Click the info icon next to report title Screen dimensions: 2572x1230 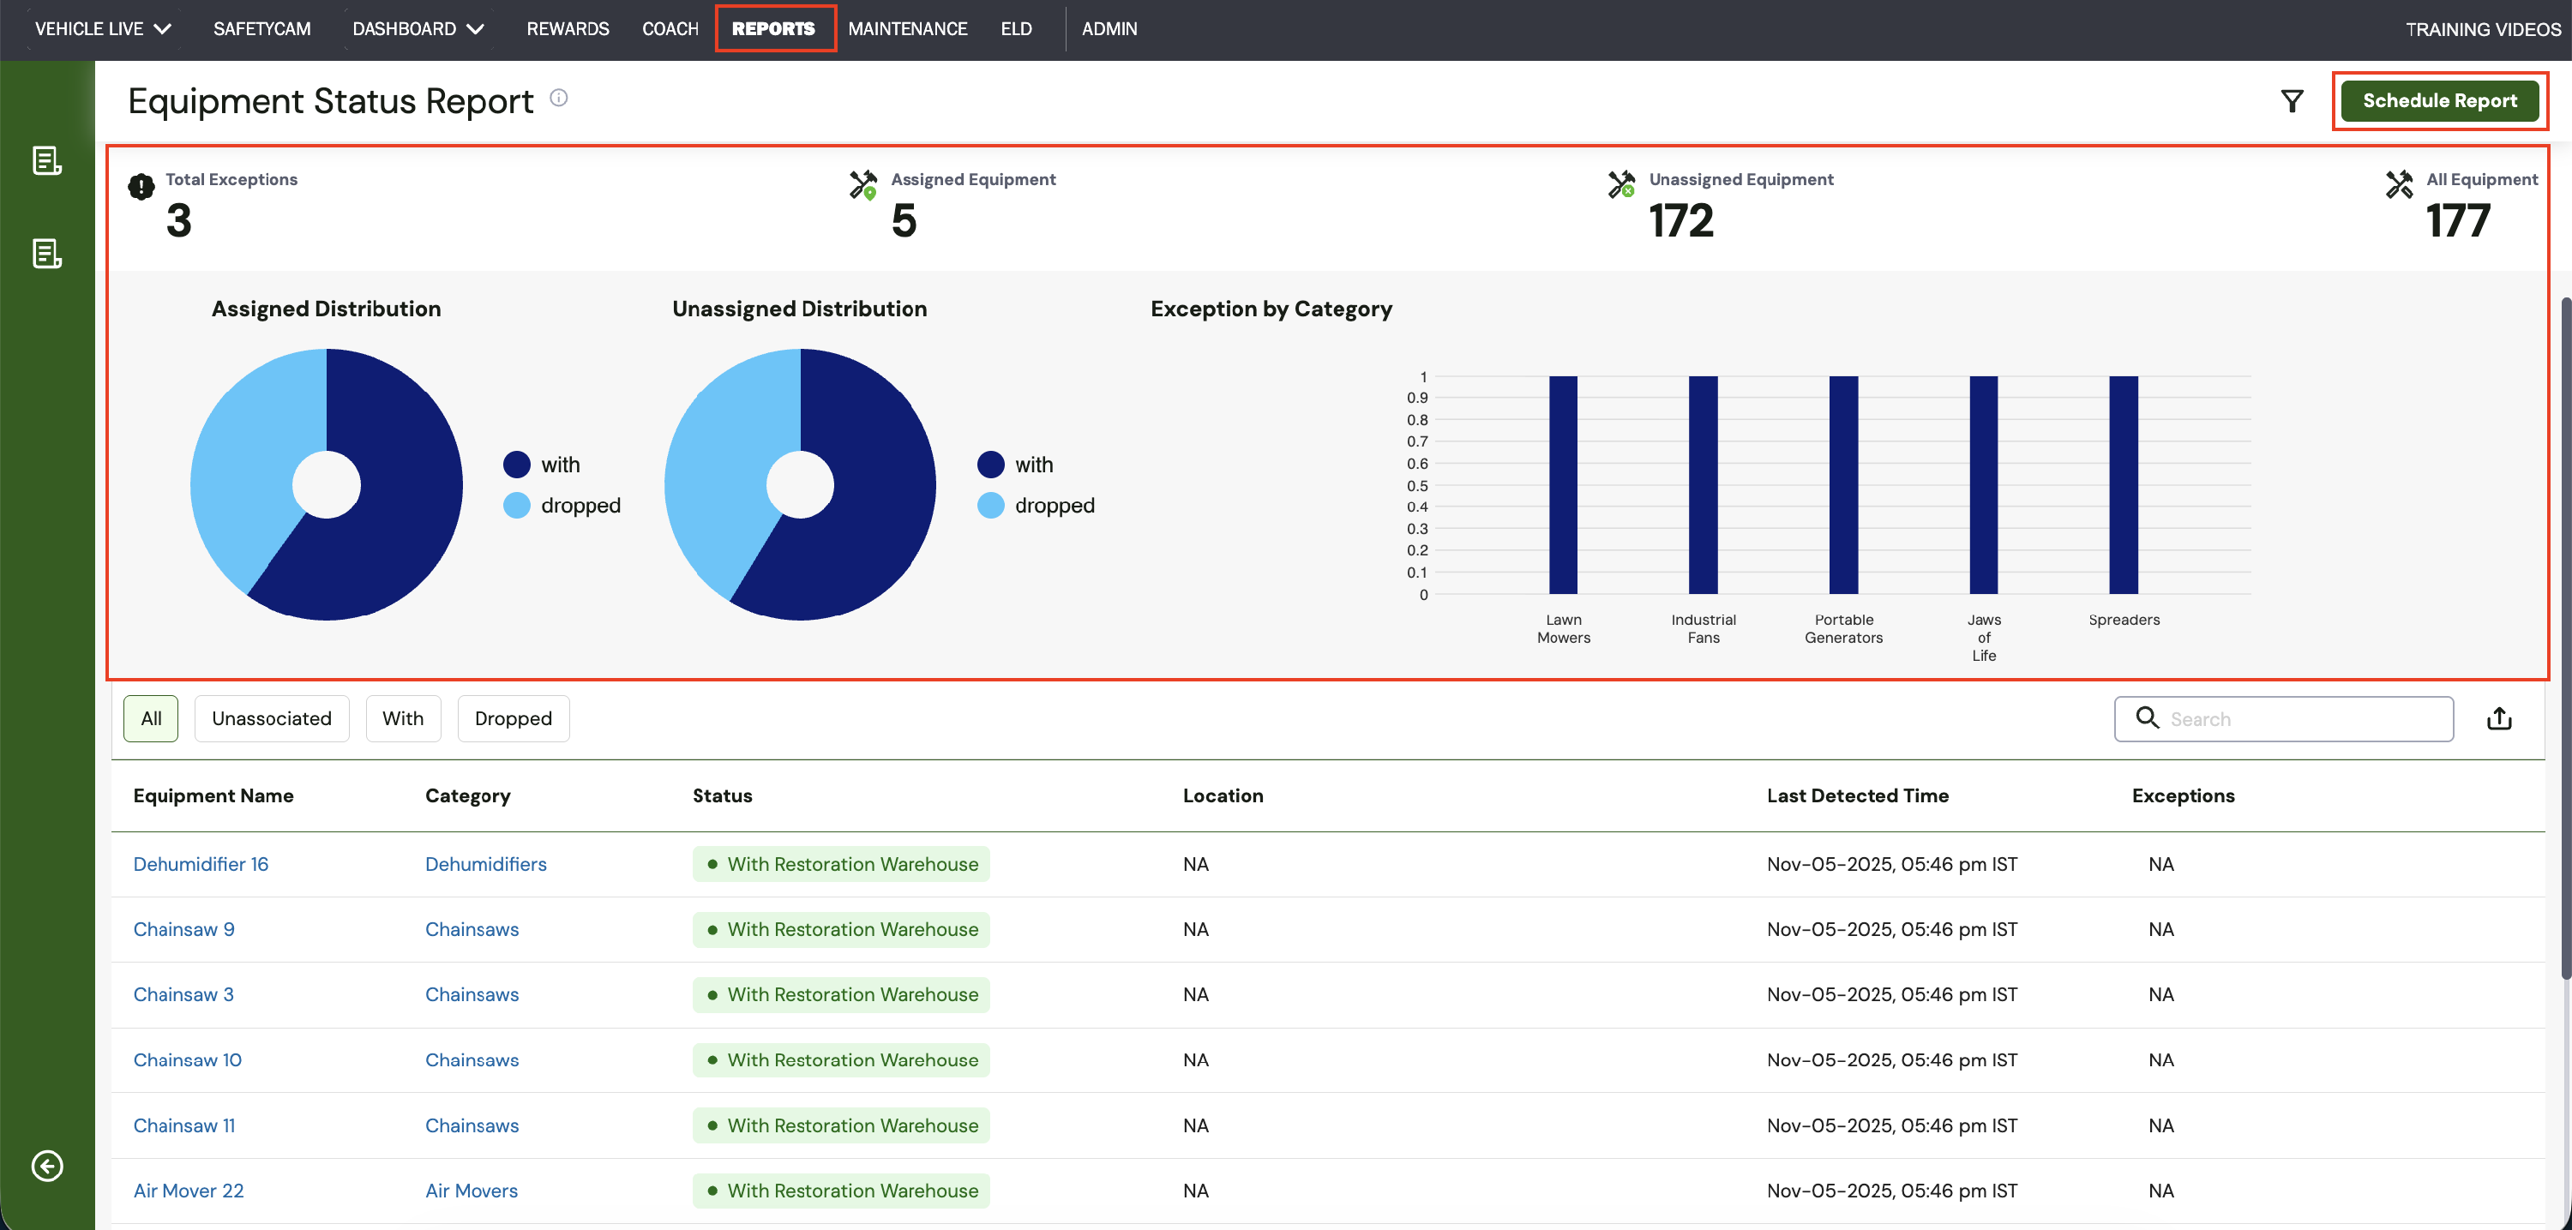(559, 98)
